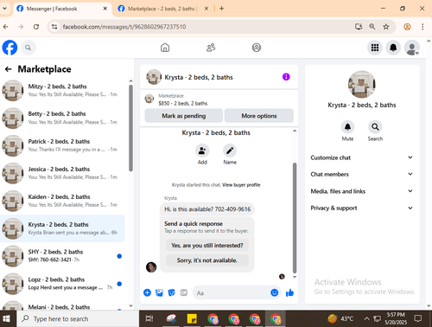Bookmark this page with the star icon

click(x=386, y=27)
